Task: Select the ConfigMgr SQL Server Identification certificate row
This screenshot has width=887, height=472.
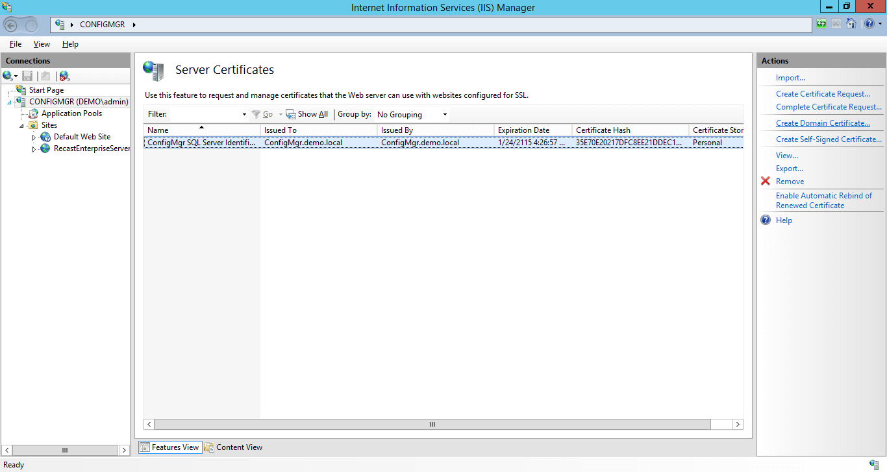Action: (x=443, y=143)
